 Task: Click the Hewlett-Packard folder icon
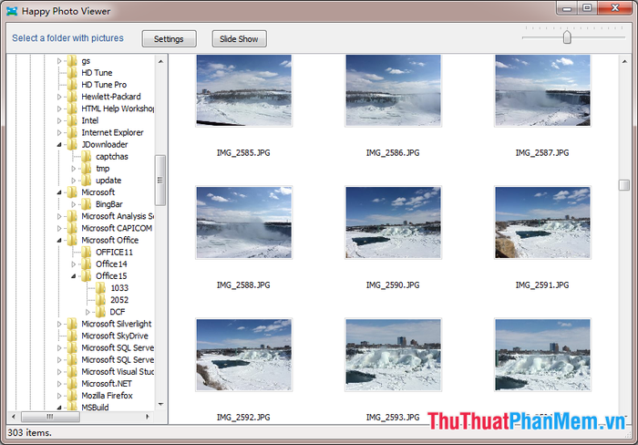tap(72, 97)
